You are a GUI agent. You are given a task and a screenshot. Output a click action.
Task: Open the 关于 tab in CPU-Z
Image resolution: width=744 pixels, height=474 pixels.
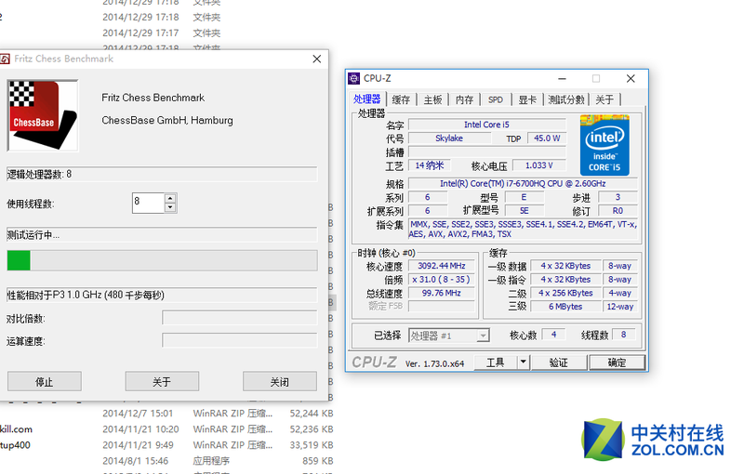click(604, 99)
